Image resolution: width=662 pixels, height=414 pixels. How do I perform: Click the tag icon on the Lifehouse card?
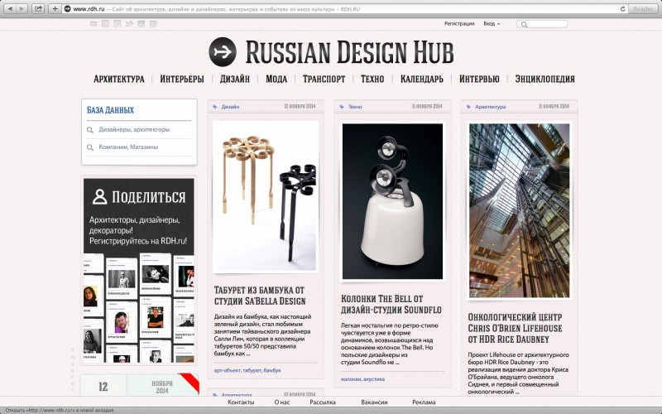tap(468, 107)
